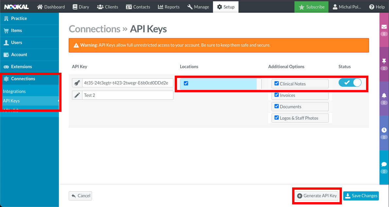Click the Users person icon in the sidebar
Screen dimensions: 389x207
[6, 42]
